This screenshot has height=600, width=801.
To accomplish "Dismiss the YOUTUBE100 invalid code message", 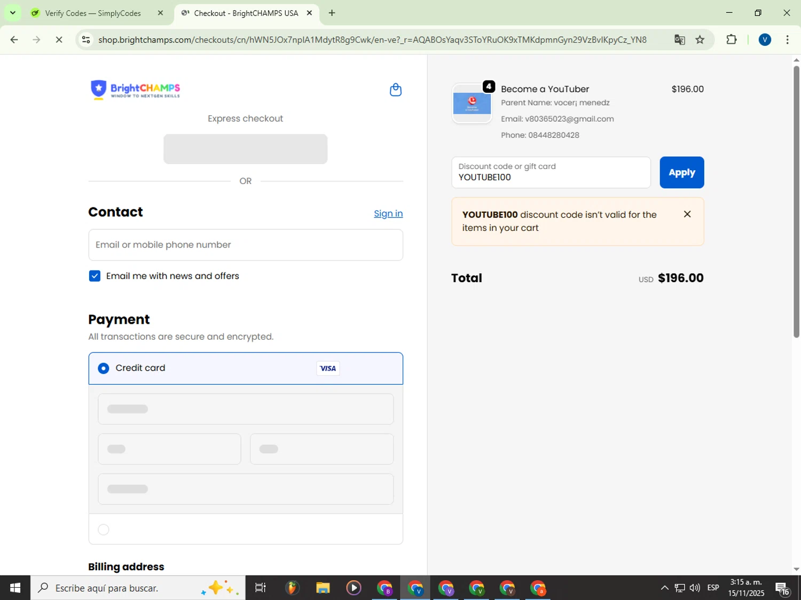I will pos(687,214).
